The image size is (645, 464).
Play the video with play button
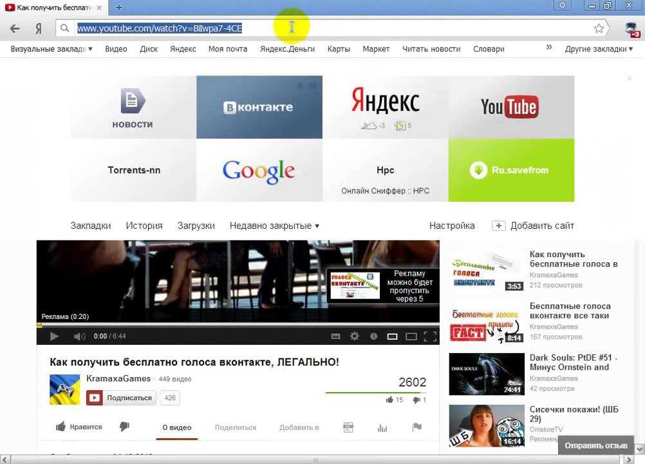point(54,336)
